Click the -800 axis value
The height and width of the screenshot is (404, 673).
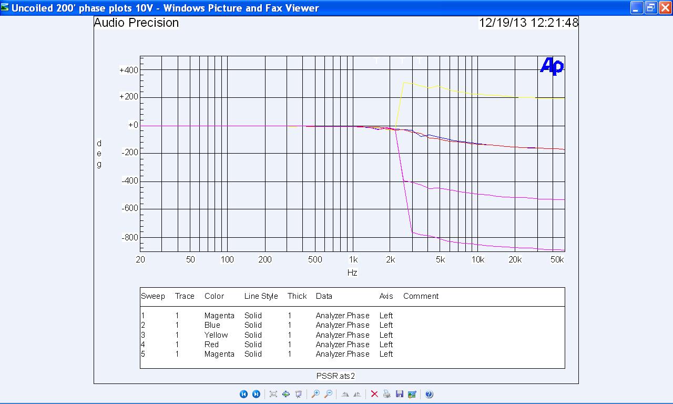(130, 237)
